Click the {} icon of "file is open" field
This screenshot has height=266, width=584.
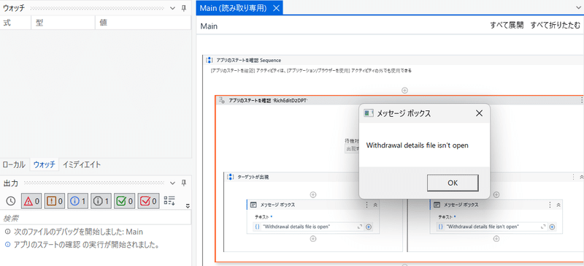[x=257, y=227]
